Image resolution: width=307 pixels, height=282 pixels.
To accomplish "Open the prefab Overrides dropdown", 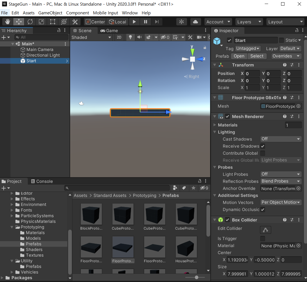I will [286, 56].
